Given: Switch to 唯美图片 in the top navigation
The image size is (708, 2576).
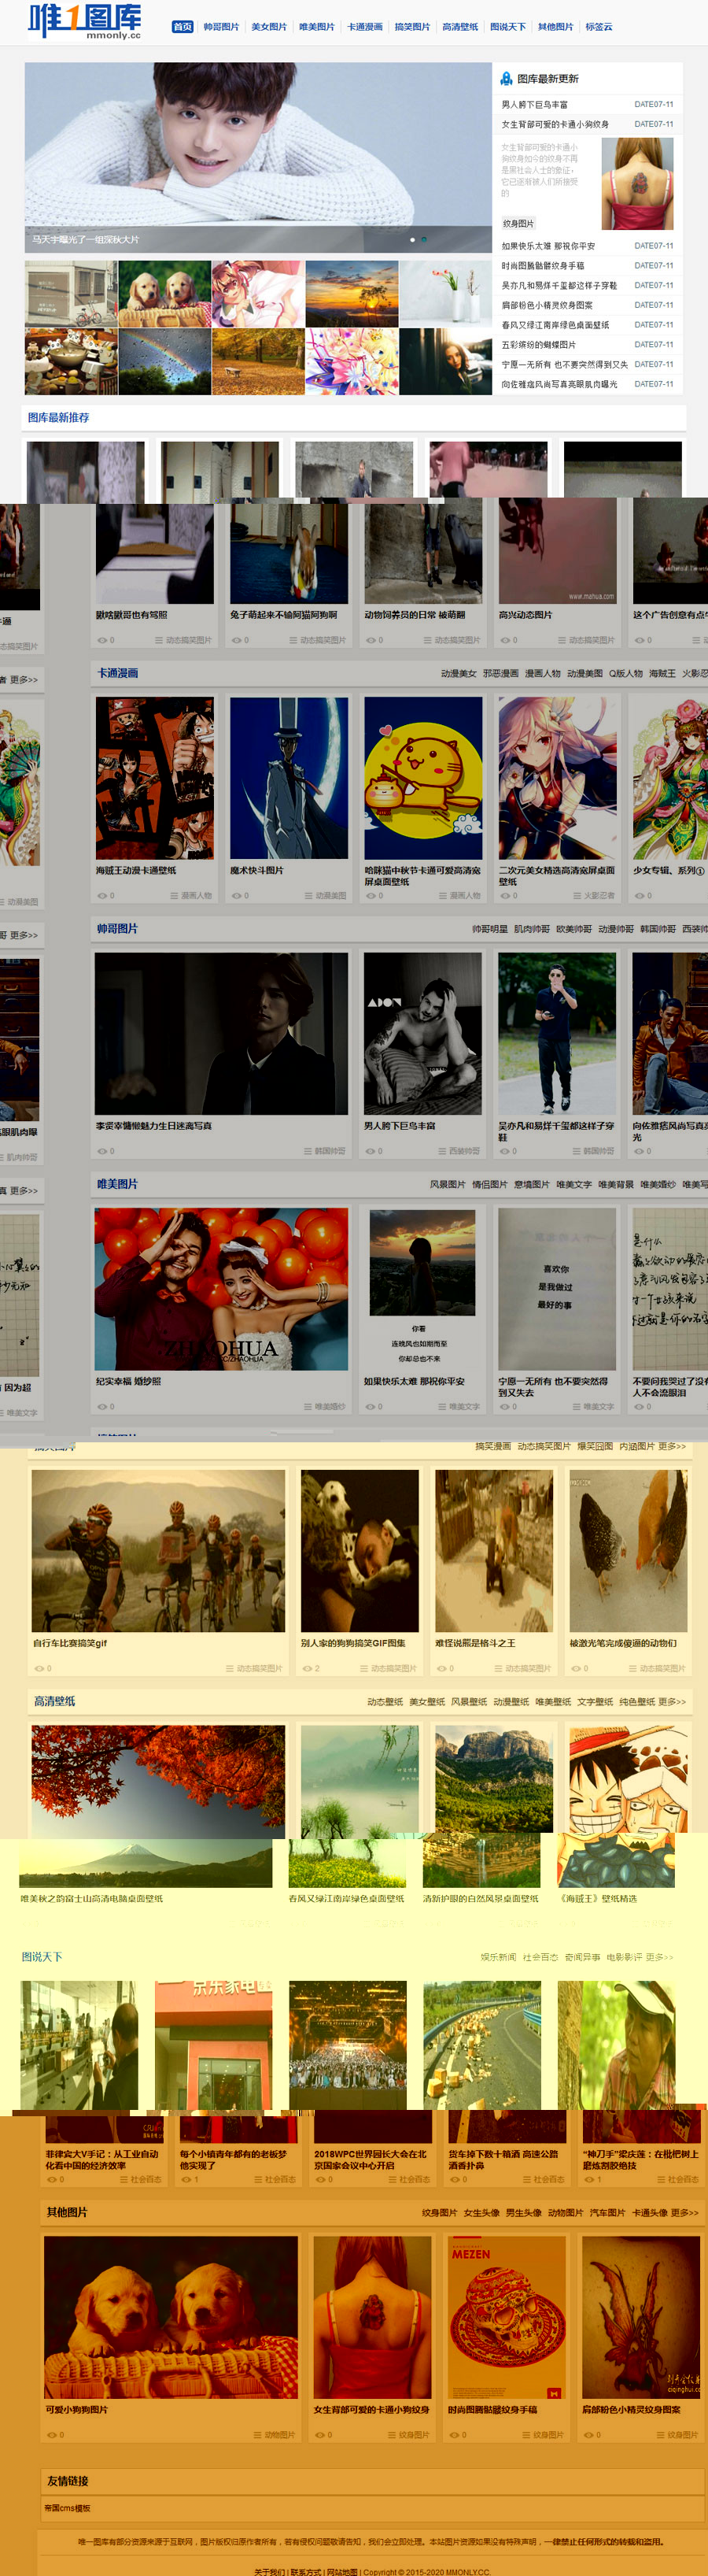Looking at the screenshot, I should (x=316, y=27).
